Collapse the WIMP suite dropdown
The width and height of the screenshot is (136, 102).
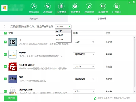click(63, 26)
